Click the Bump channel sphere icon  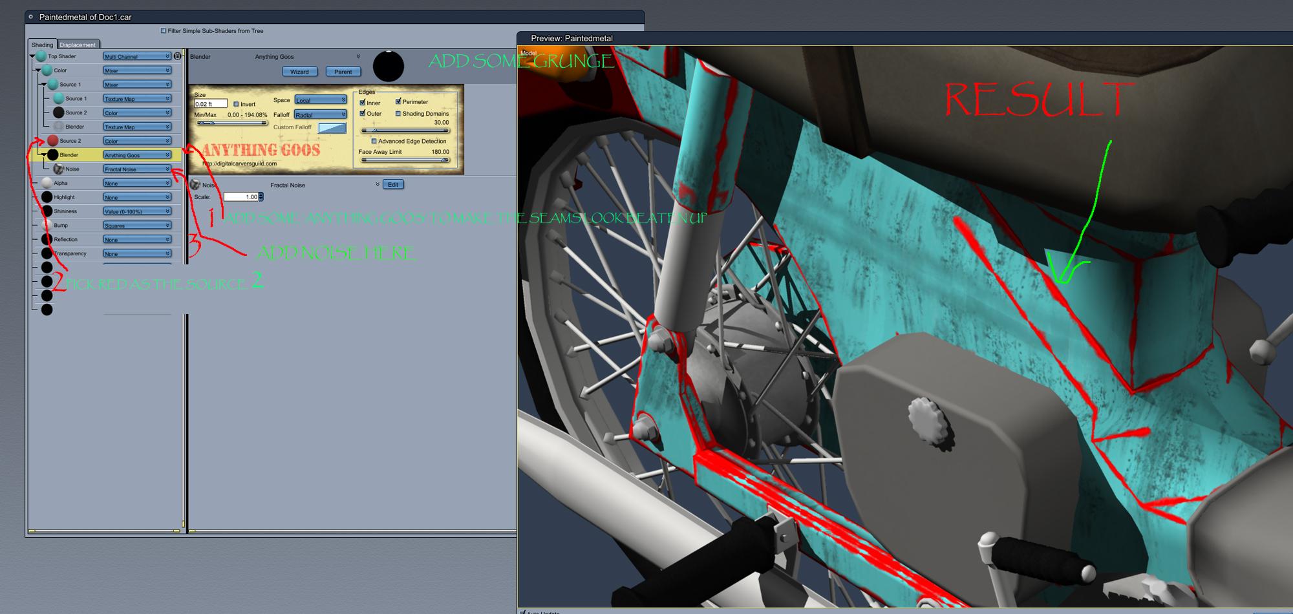[x=47, y=225]
